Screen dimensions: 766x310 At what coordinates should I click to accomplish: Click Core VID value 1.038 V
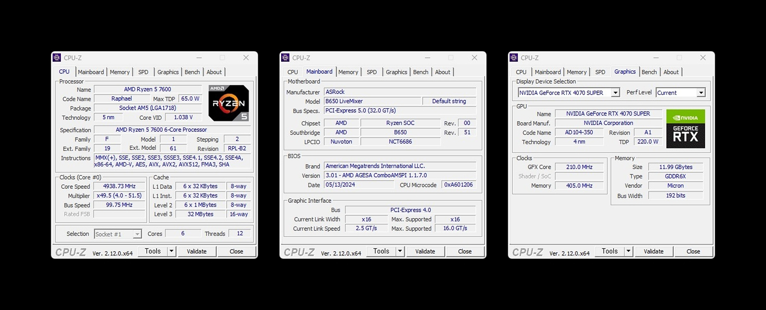(183, 117)
